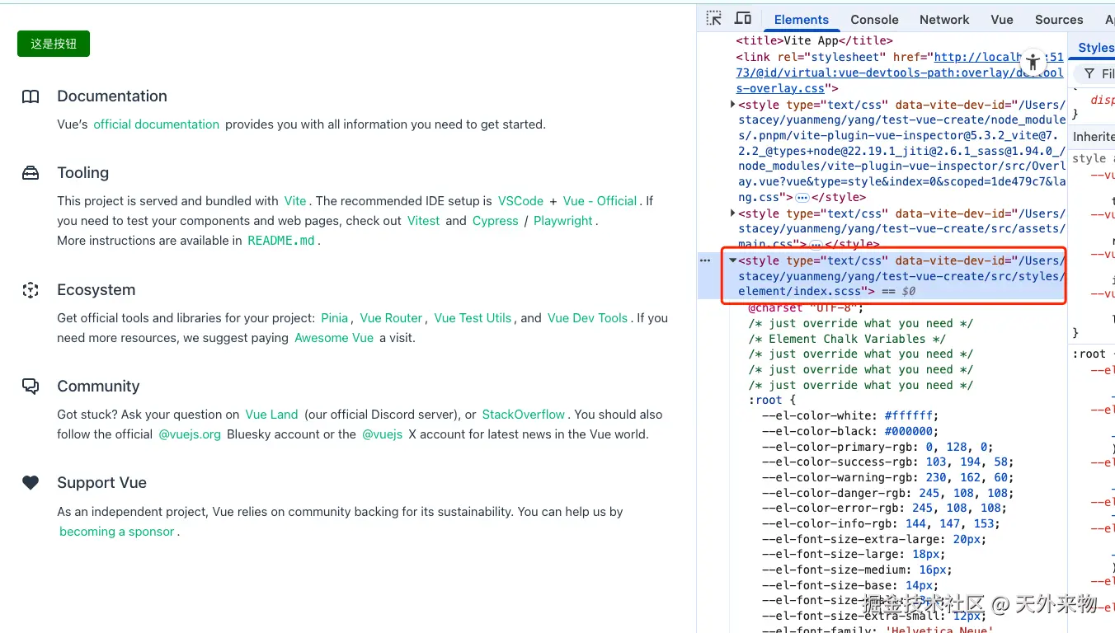Image resolution: width=1115 pixels, height=633 pixels.
Task: Open the Vitest link
Action: pyautogui.click(x=424, y=221)
